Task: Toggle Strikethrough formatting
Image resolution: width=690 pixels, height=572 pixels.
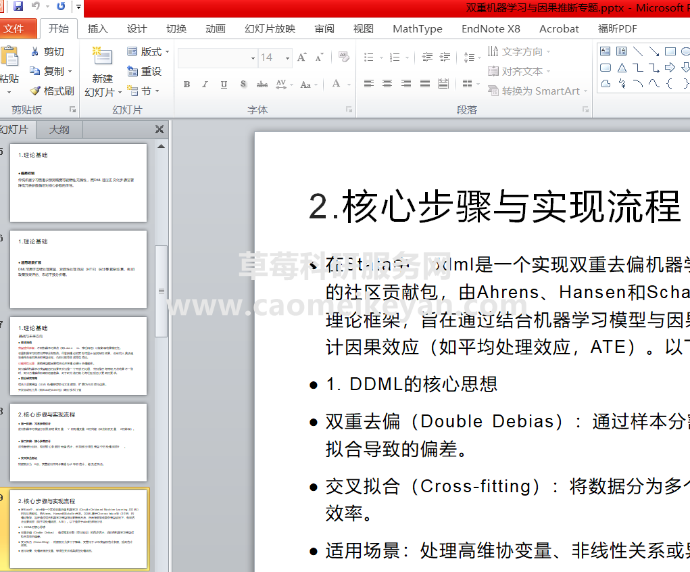Action: coord(262,85)
